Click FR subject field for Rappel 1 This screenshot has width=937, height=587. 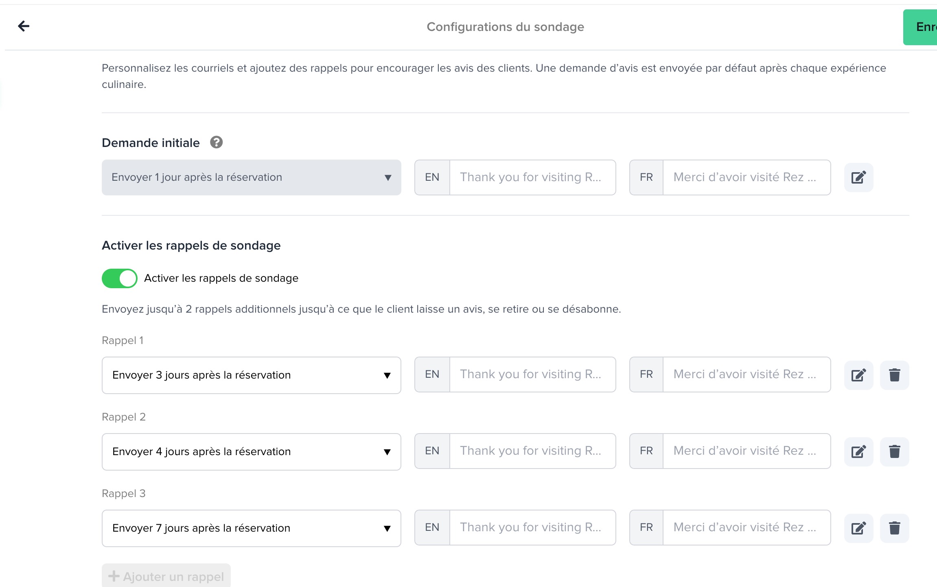point(746,375)
